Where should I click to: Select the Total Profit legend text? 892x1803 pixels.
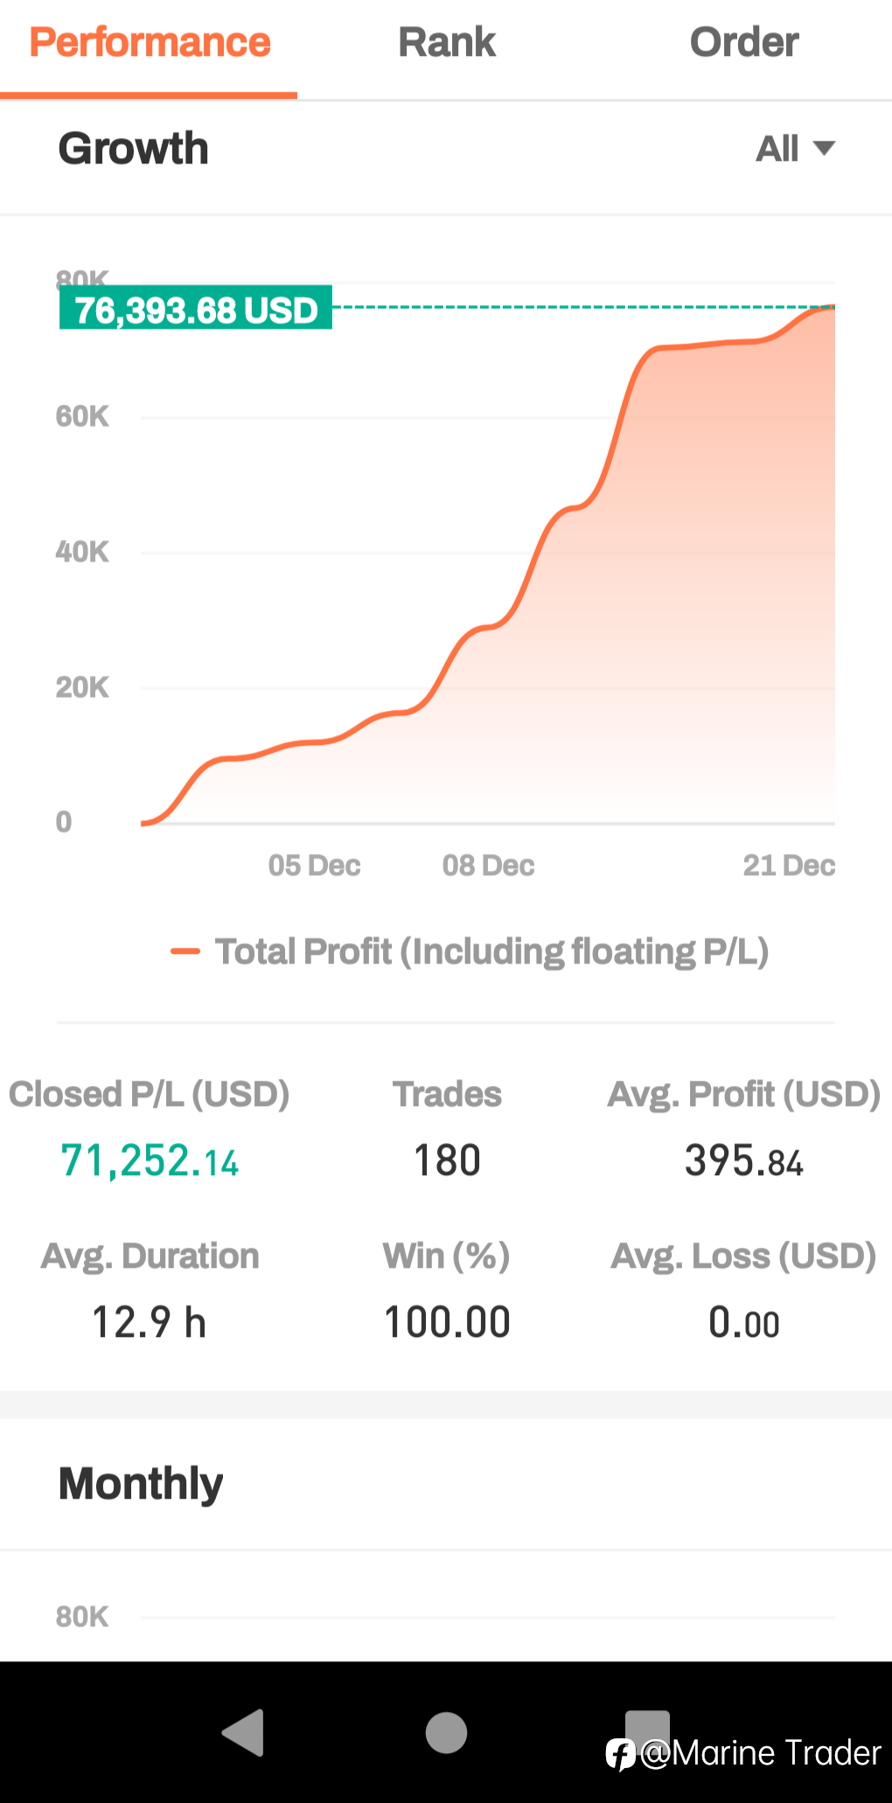tap(491, 951)
